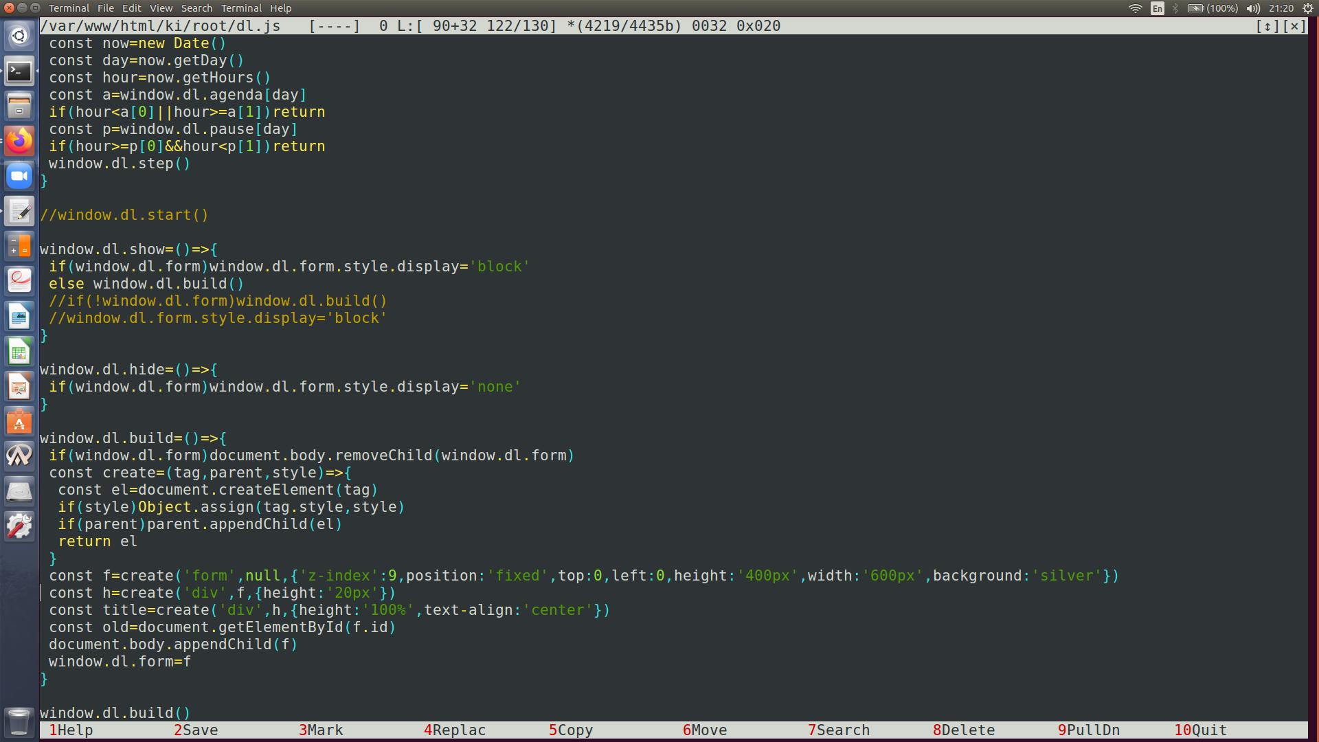Open the Terminal dock icon

(x=19, y=71)
